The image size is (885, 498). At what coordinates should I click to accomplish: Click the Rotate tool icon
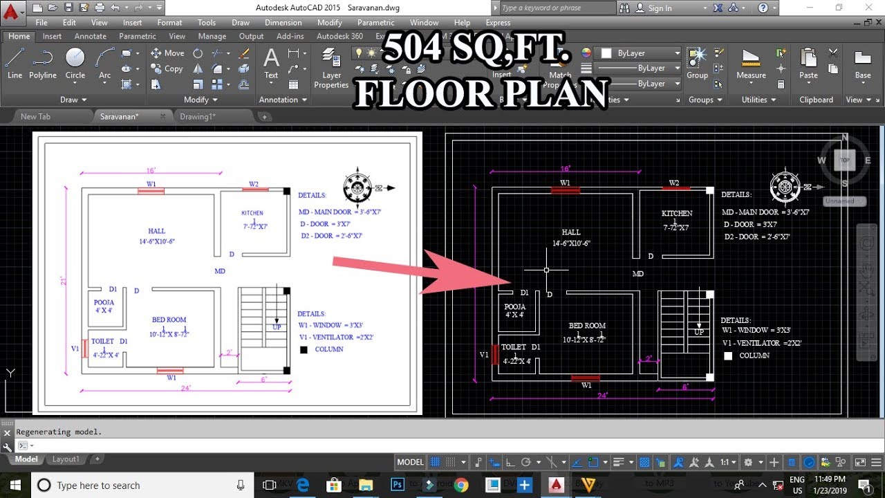coord(198,53)
